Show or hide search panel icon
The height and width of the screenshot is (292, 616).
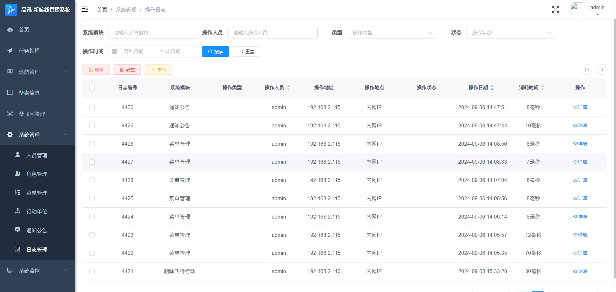(x=587, y=70)
